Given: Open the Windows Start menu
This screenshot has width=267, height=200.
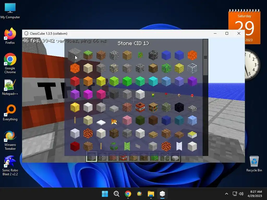Looking at the screenshot, I should pos(105,194).
